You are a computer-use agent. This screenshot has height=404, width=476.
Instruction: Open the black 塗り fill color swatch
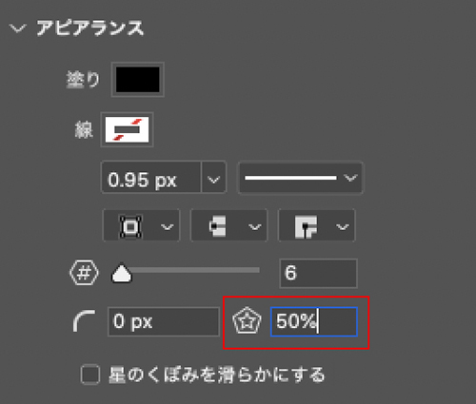click(x=137, y=79)
